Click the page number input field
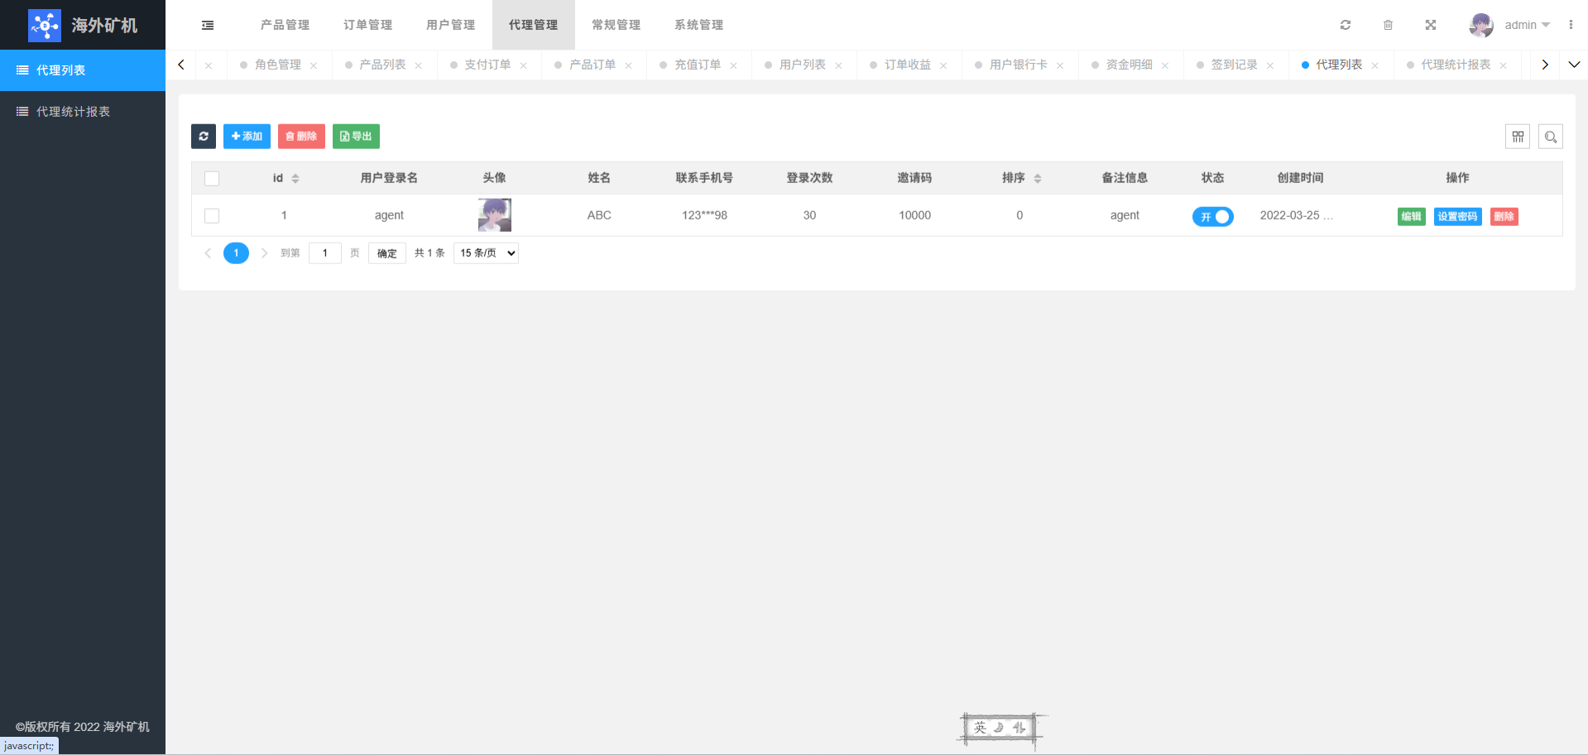This screenshot has width=1588, height=755. coord(325,253)
